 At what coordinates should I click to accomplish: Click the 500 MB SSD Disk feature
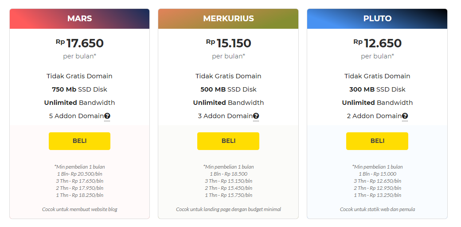point(228,89)
